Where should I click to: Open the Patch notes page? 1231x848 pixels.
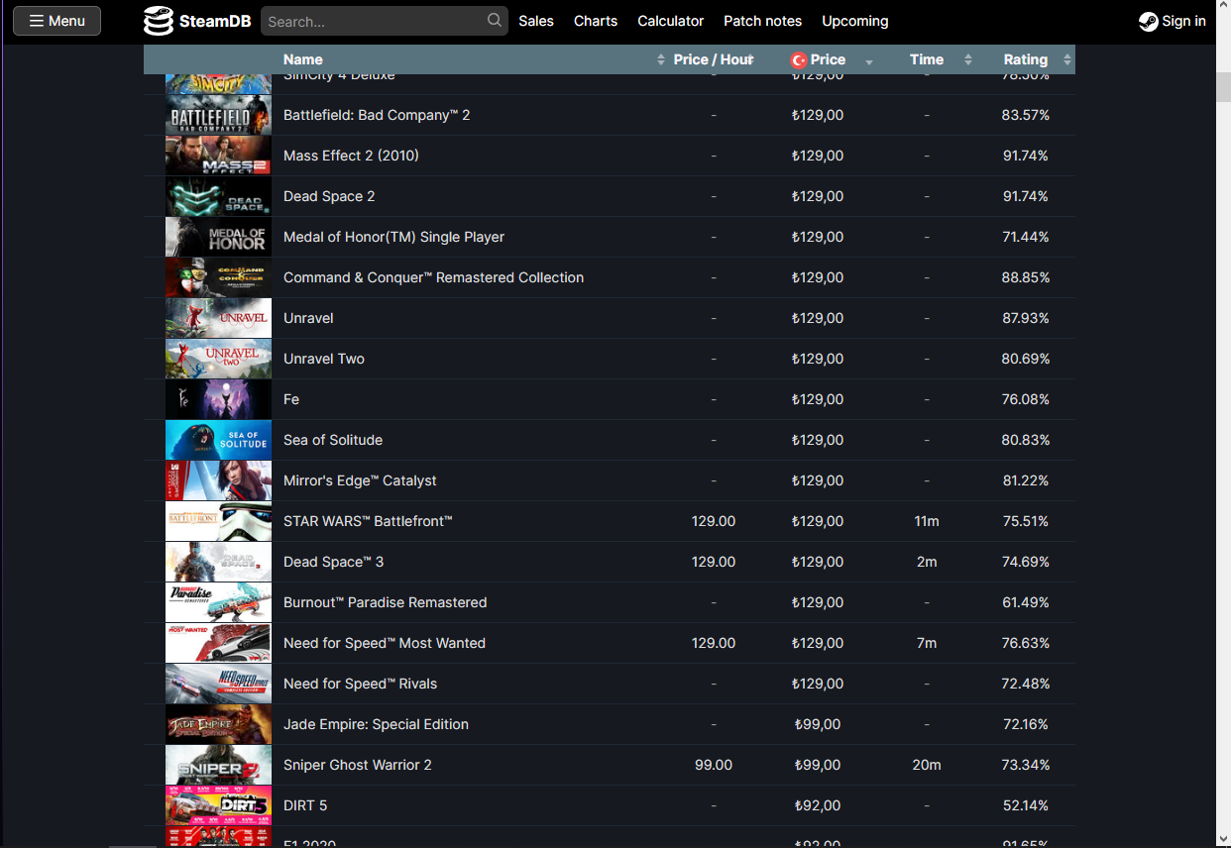(763, 21)
